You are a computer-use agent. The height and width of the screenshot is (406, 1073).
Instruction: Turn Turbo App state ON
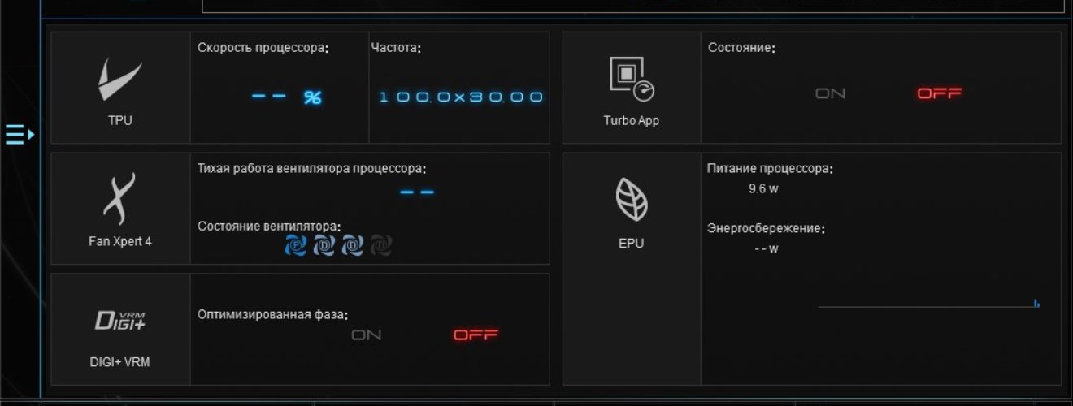point(830,93)
